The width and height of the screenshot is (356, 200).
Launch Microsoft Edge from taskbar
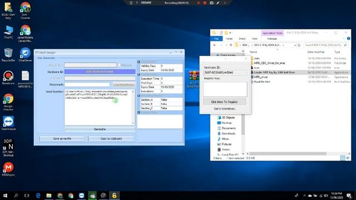[x=38, y=196]
